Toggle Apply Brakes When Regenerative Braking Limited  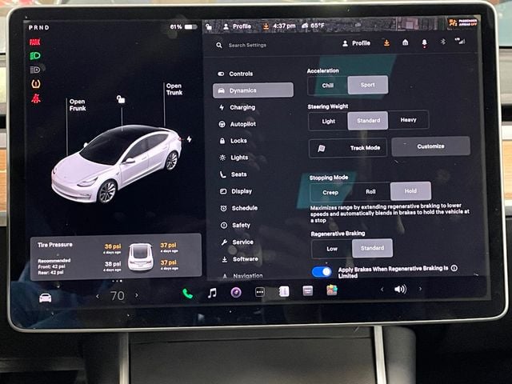click(322, 271)
